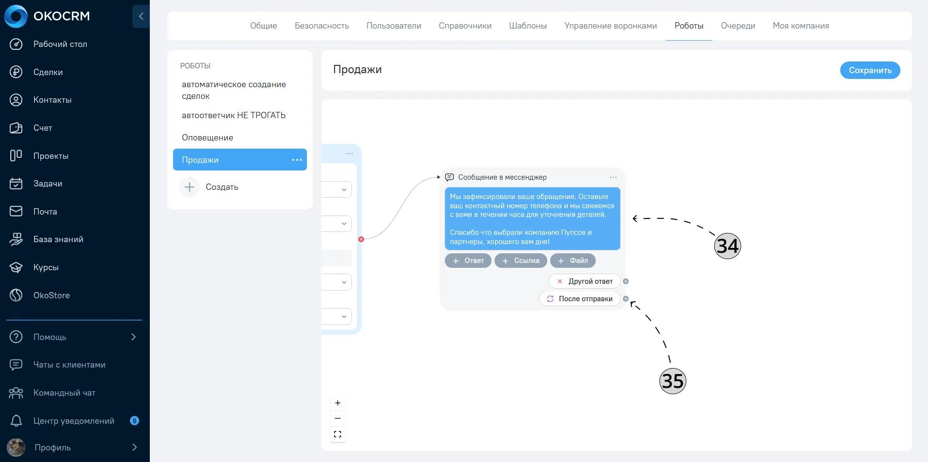928x462 pixels.
Task: Open the first dropdown in the trigger block
Action: (337, 189)
